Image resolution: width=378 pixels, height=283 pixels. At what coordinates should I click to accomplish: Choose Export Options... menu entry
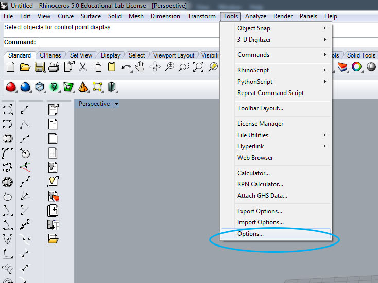tap(276, 211)
